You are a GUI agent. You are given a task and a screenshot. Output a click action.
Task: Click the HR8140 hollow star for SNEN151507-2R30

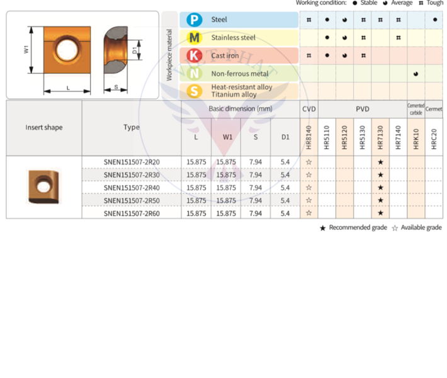308,175
